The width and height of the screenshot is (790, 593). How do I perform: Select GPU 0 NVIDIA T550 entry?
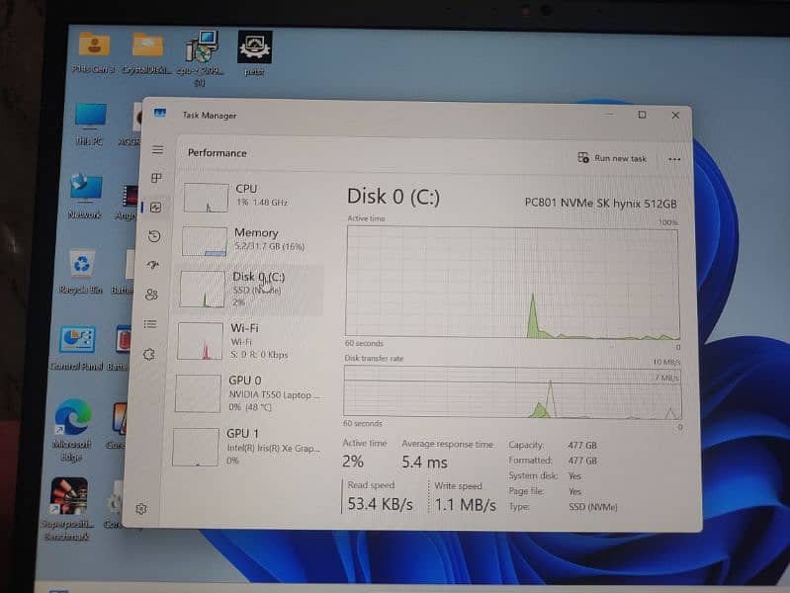[247, 393]
